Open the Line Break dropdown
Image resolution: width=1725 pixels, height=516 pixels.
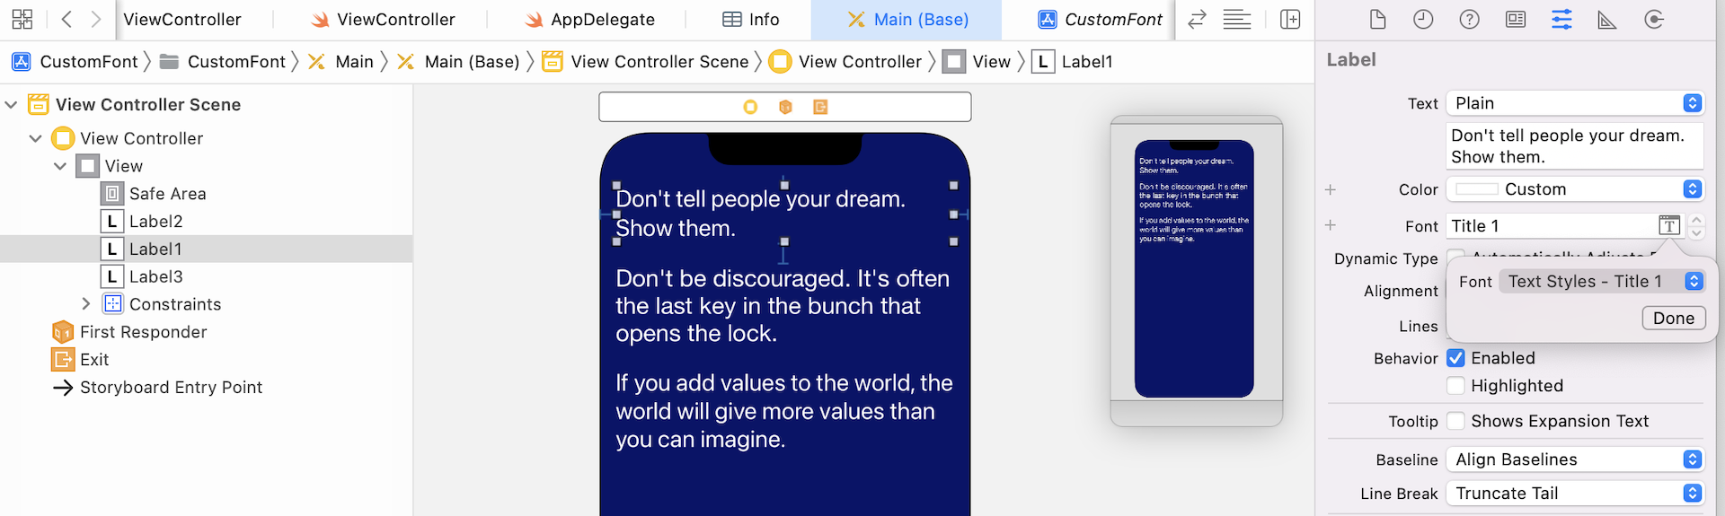pyautogui.click(x=1574, y=494)
